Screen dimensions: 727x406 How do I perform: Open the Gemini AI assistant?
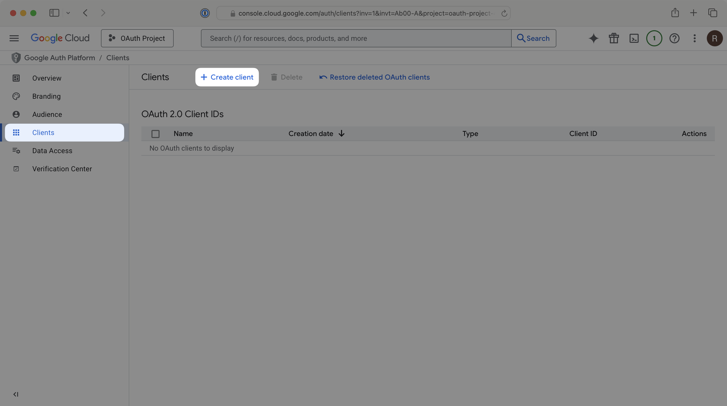[x=593, y=38]
